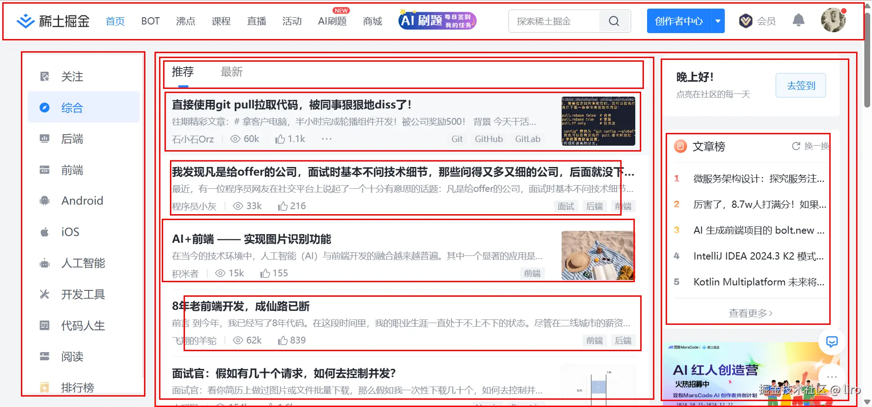Open author 程序员小灰 profile
The image size is (872, 407).
click(x=194, y=206)
